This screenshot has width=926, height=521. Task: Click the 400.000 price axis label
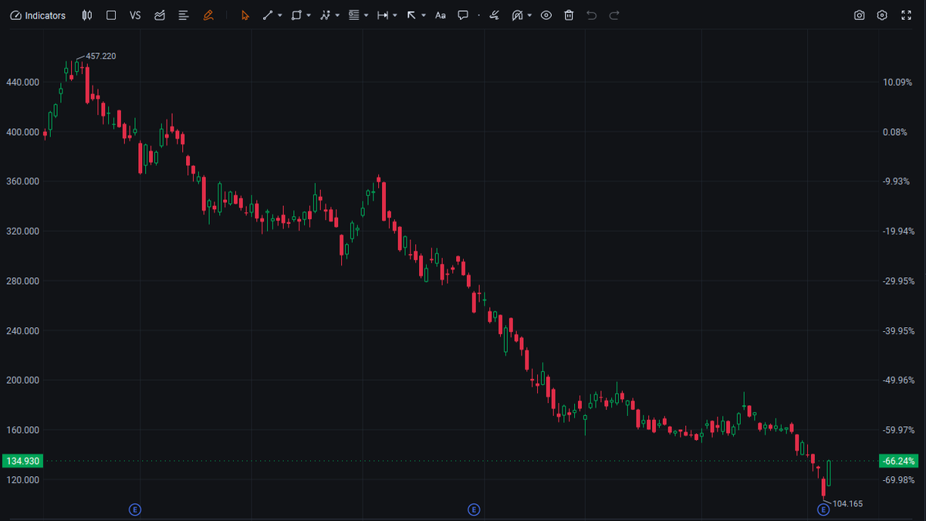point(22,132)
